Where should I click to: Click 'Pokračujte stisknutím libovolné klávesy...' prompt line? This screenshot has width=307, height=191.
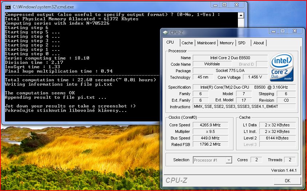[66, 110]
